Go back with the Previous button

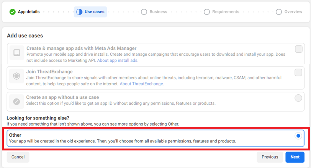click(x=270, y=157)
